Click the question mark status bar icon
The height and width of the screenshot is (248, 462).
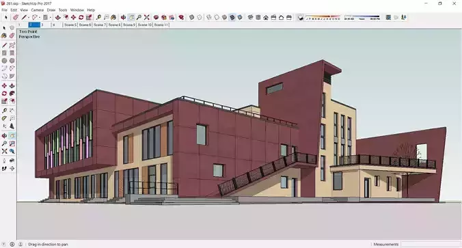pos(3,244)
